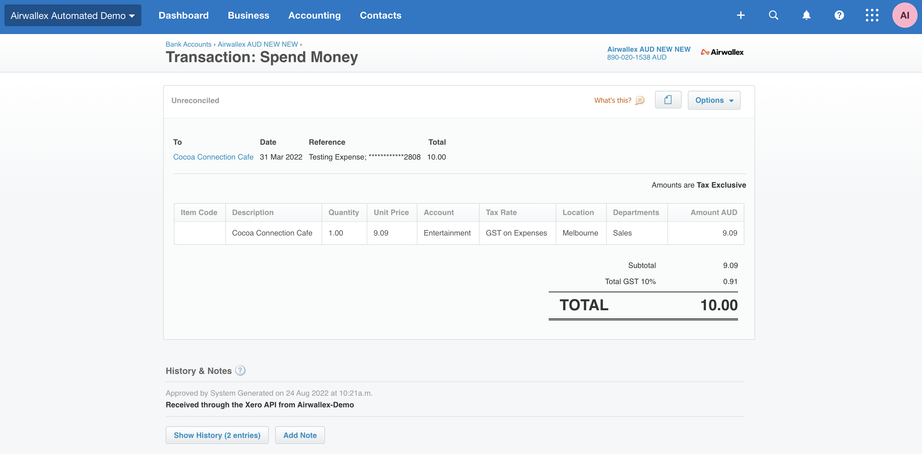Click the Airwallex logo

click(x=722, y=52)
